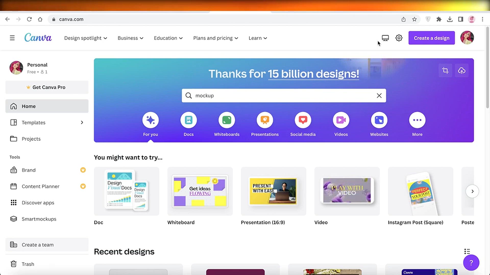Open the More categories icon
The height and width of the screenshot is (275, 490).
pos(417,120)
